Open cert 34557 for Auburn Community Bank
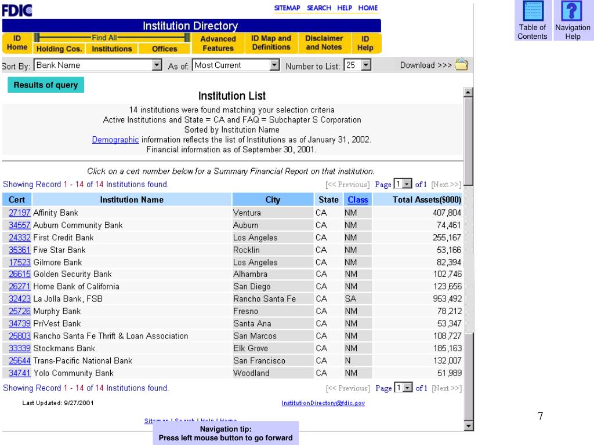Image resolution: width=594 pixels, height=445 pixels. point(19,225)
